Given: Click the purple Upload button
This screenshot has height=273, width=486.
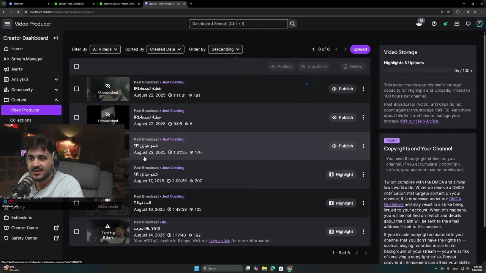Looking at the screenshot, I should 360,49.
